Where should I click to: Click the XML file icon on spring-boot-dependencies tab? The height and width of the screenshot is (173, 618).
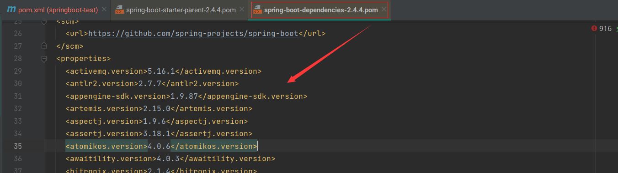pos(257,10)
